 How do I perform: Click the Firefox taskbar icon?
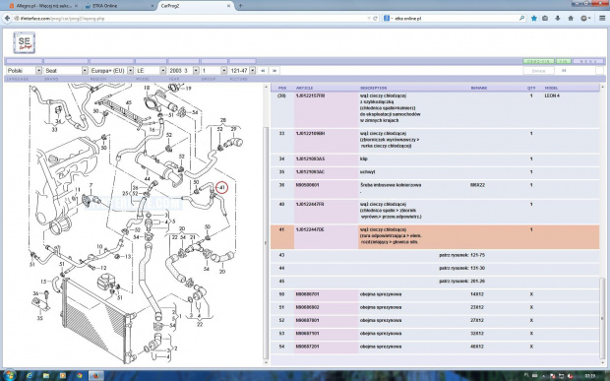pyautogui.click(x=96, y=375)
